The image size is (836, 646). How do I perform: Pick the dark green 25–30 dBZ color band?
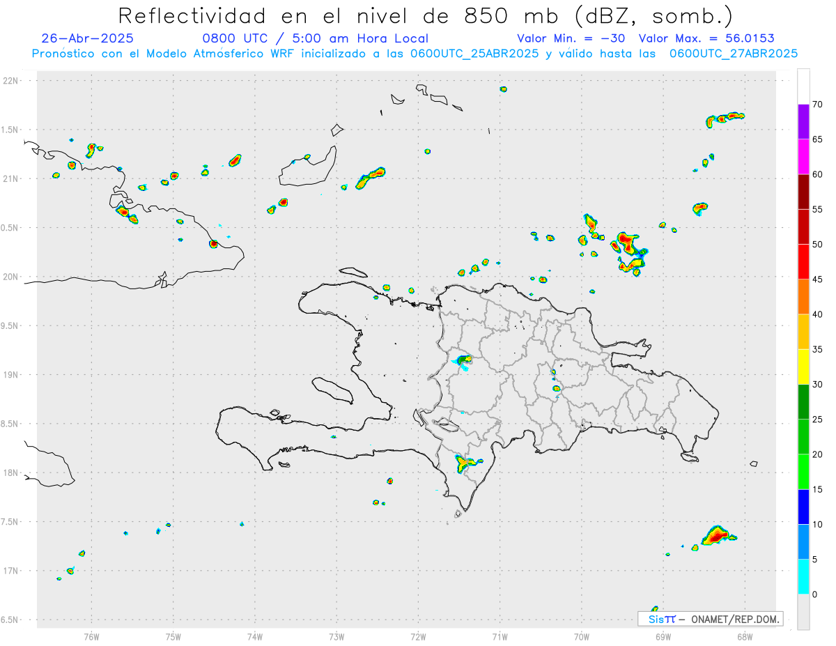point(803,402)
